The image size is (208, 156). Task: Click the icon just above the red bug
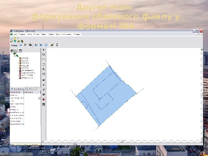(x=44, y=94)
